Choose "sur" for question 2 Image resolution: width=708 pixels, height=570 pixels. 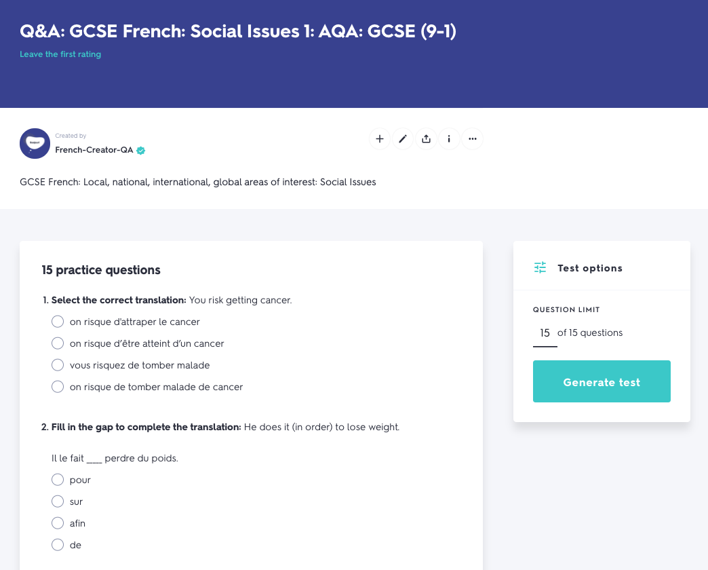[x=58, y=501]
